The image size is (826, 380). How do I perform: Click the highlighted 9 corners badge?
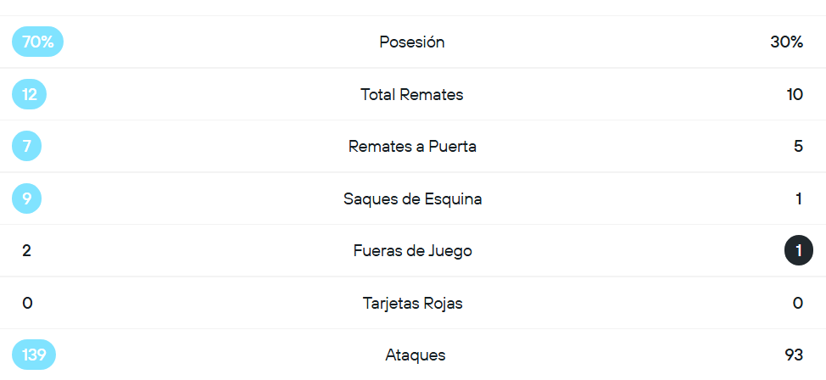click(27, 199)
